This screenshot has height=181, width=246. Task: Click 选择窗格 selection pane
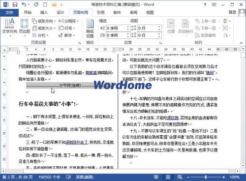tap(205, 35)
